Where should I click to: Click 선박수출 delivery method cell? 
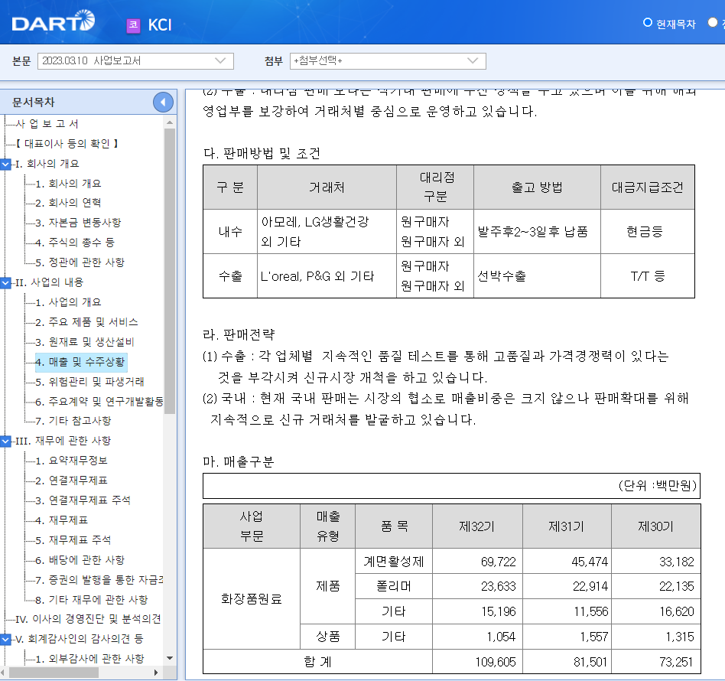click(538, 276)
